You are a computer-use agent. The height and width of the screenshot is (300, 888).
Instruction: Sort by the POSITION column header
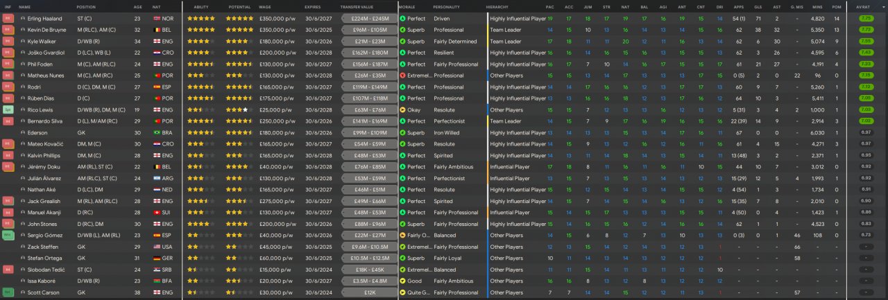[87, 6]
